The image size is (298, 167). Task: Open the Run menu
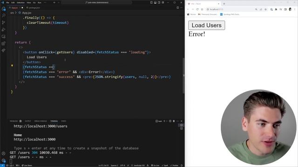coord(40,3)
